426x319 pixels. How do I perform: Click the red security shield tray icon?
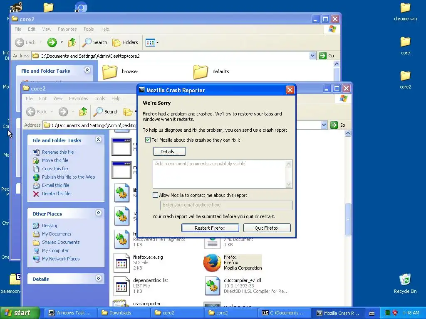pyautogui.click(x=395, y=313)
